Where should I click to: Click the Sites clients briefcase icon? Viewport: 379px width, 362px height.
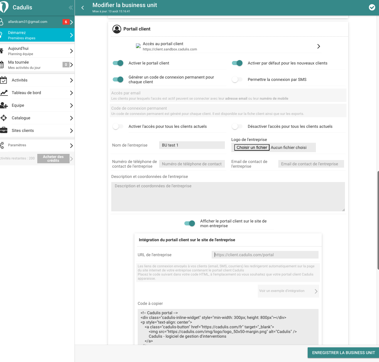point(4,130)
